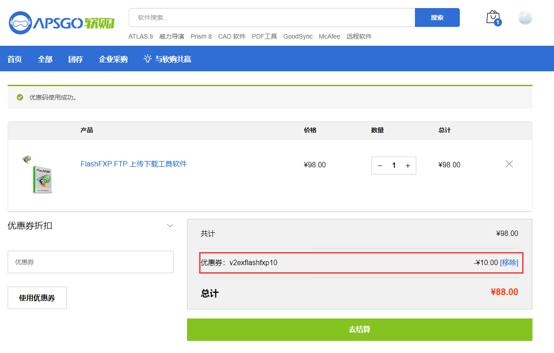
Task: Increase quantity with plus button
Action: point(407,166)
